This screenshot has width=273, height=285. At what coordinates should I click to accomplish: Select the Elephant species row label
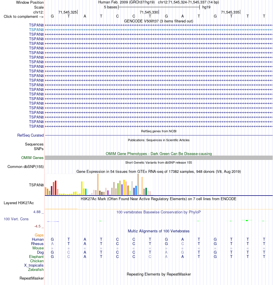36,257
